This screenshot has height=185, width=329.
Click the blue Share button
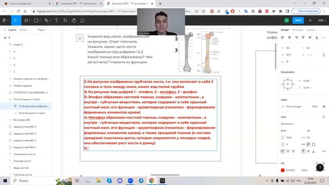point(298,21)
